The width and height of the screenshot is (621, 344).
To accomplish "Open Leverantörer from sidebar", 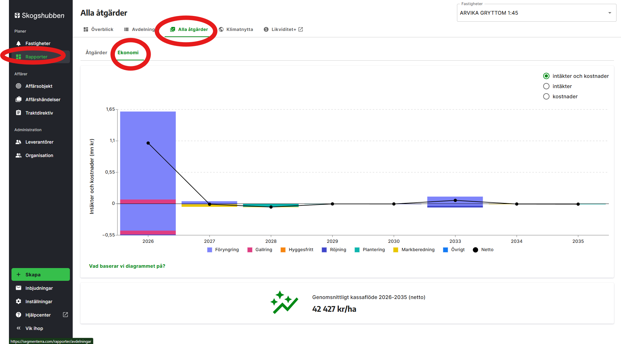I will click(41, 142).
